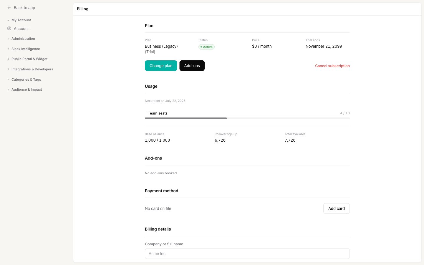This screenshot has height=265, width=424.
Task: Click the Team seats usage bar
Action: pos(247,118)
